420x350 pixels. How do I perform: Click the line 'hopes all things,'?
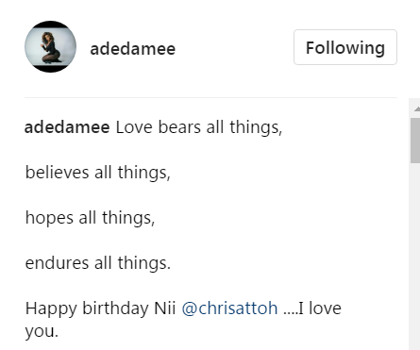90,218
